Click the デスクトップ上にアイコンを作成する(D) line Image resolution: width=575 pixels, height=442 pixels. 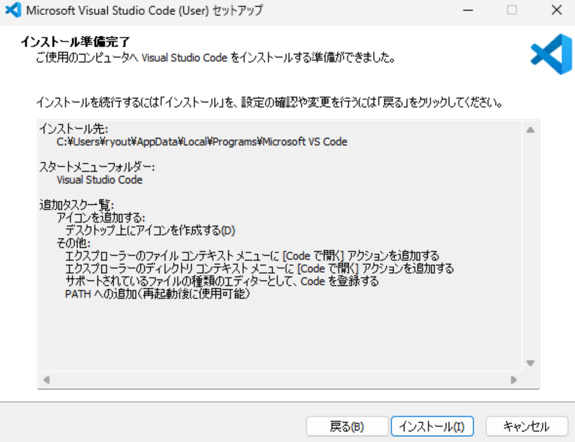[x=150, y=230]
